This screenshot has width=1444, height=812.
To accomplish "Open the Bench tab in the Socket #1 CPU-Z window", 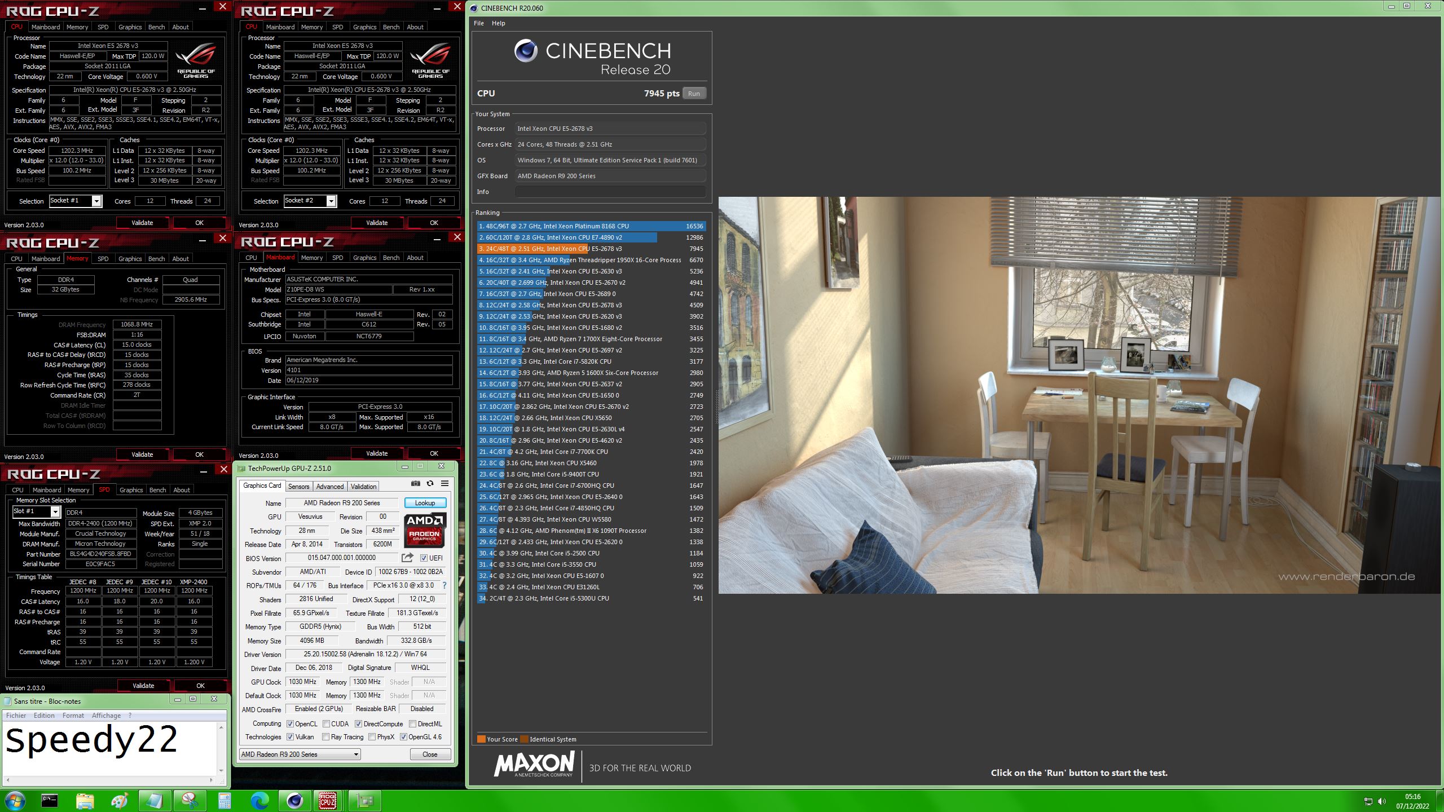I will click(156, 27).
